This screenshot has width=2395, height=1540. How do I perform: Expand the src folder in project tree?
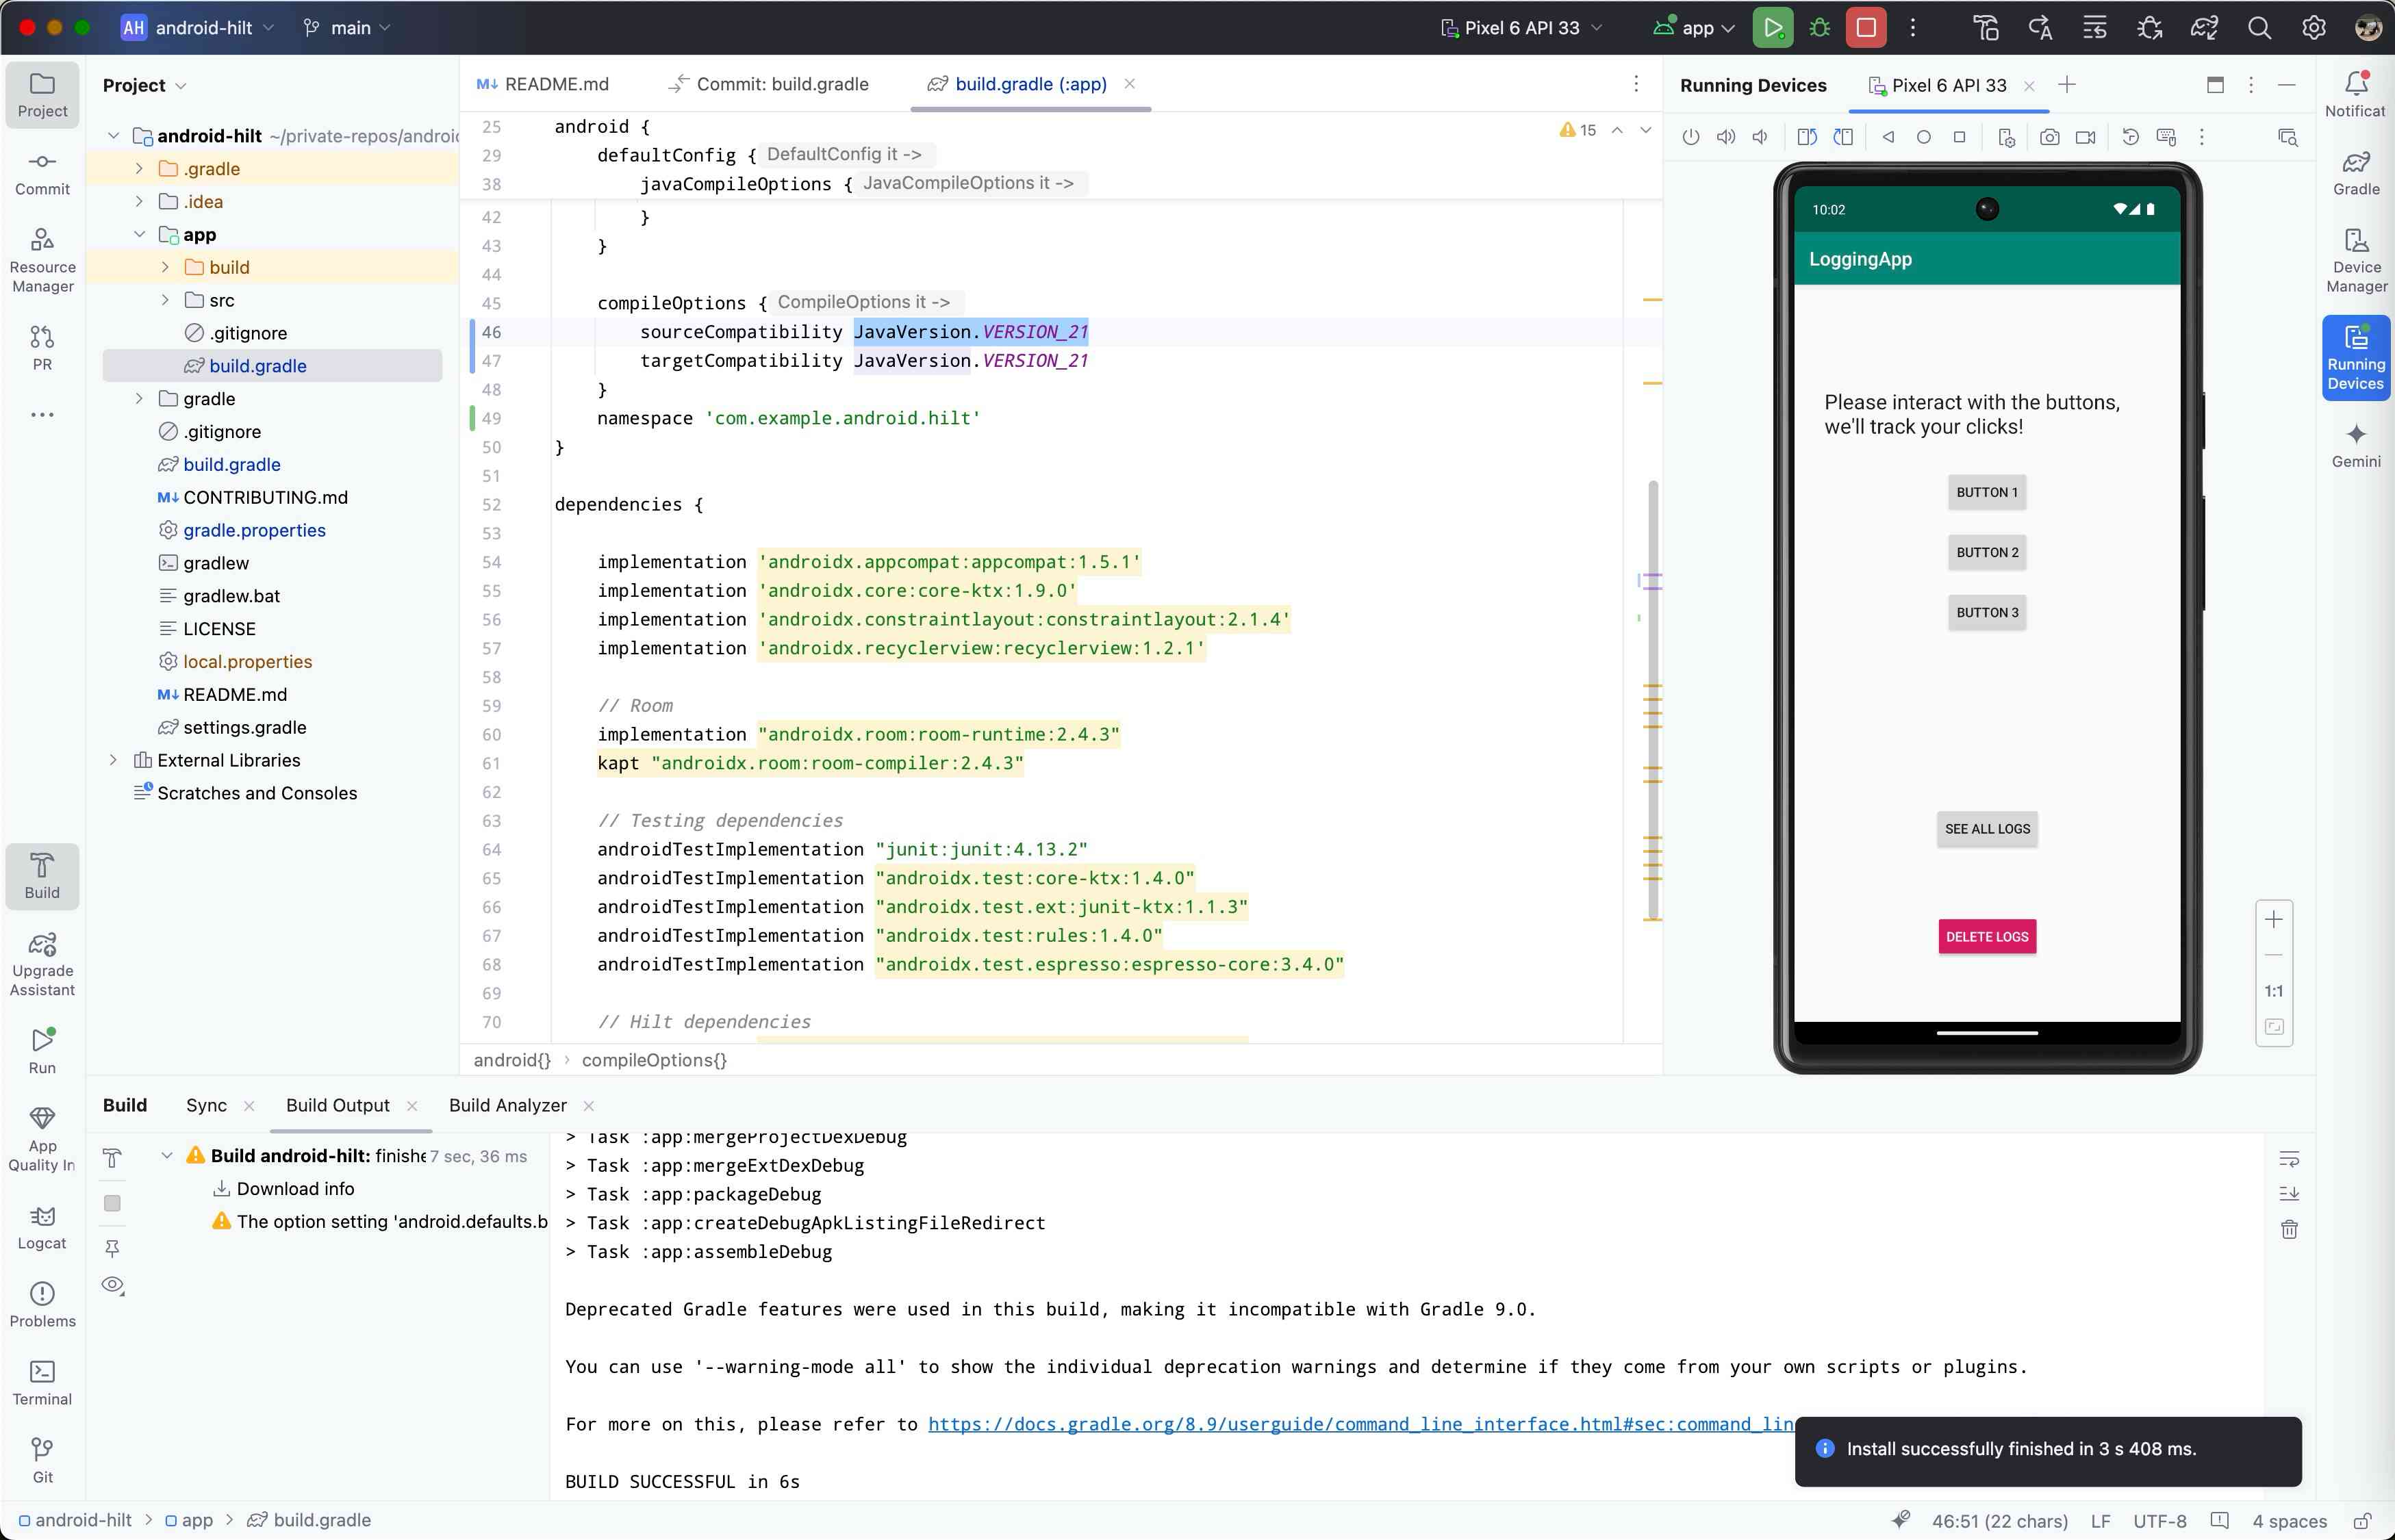pyautogui.click(x=165, y=300)
